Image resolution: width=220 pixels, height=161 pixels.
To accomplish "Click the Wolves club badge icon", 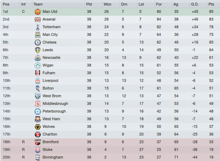I will [38, 127].
